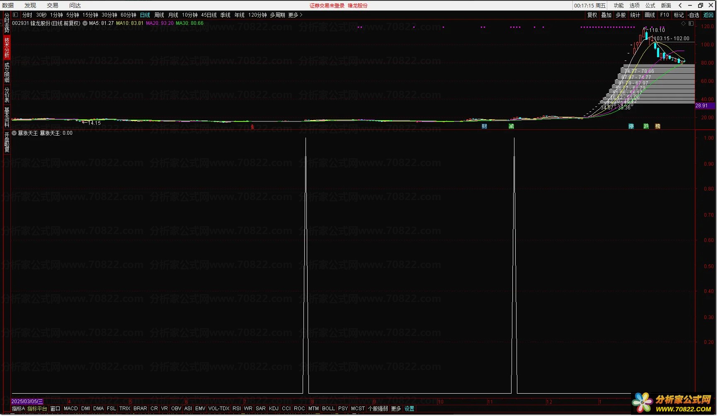Click the 榜 ranking marker on the chart

click(x=657, y=126)
